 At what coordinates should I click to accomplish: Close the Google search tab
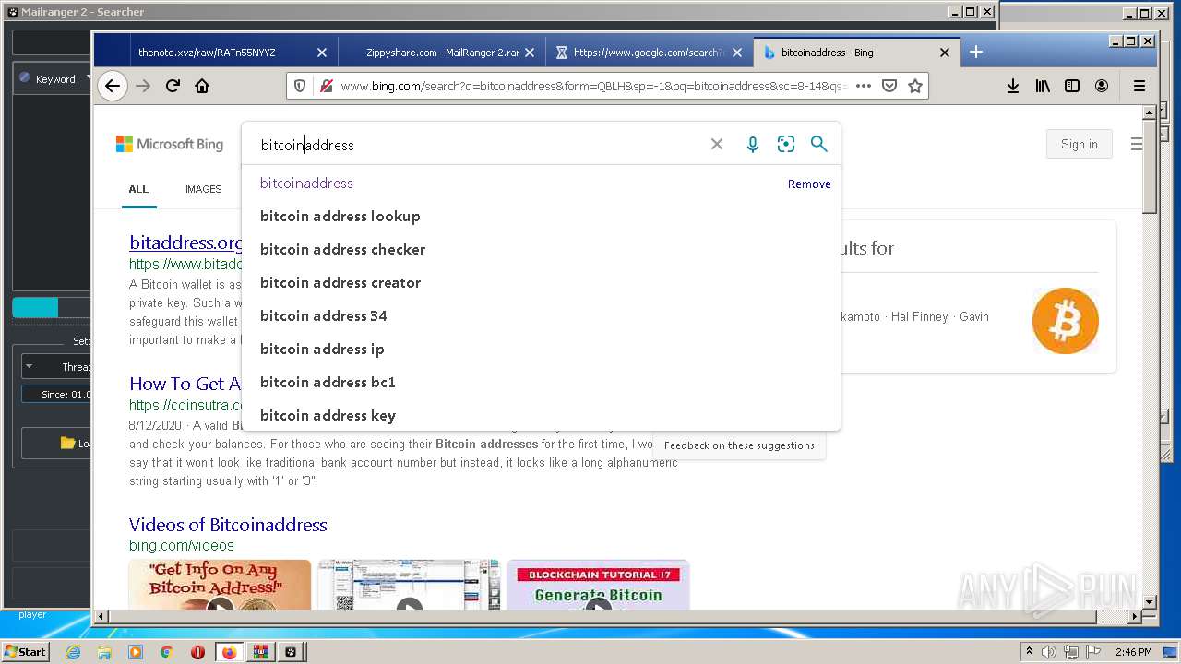[737, 53]
